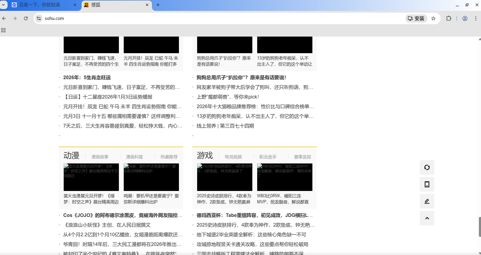Viewport: 481px width, 255px height.
Task: Select the 搜狐 browser tab
Action: [x=117, y=5]
